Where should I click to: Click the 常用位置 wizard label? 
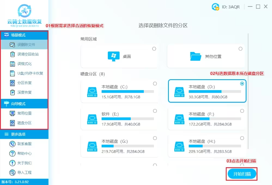click(x=24, y=113)
